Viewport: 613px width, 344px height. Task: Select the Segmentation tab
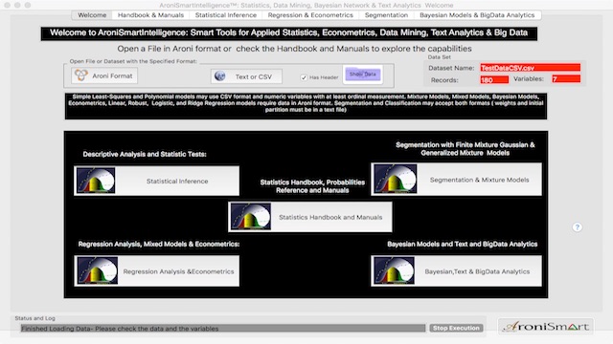point(386,15)
